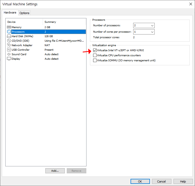This screenshot has height=186, width=195.
Task: Select the Sound Card row label
Action: 19,54
